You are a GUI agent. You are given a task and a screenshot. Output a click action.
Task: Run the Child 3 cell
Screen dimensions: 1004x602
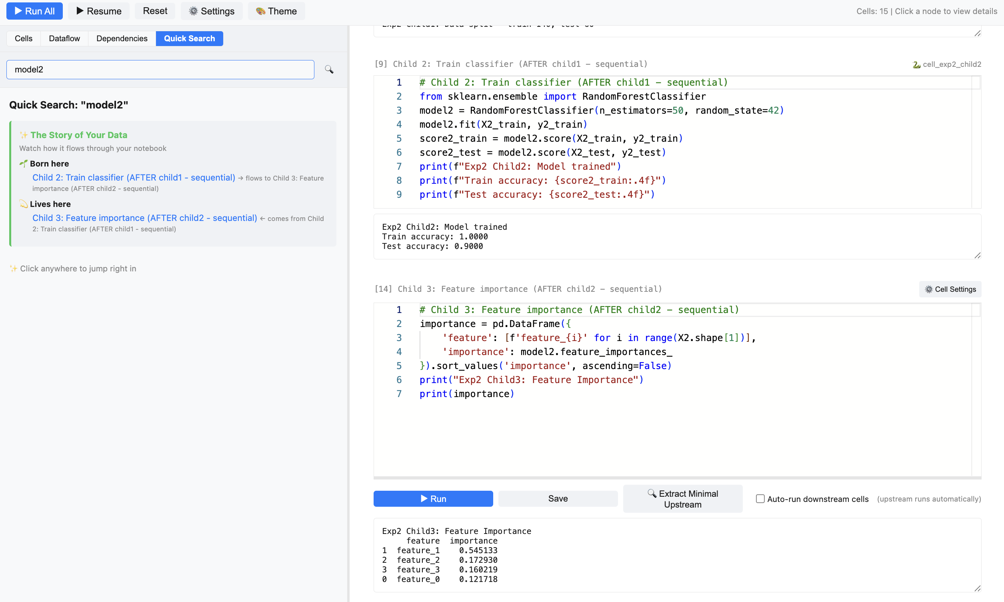click(x=433, y=499)
